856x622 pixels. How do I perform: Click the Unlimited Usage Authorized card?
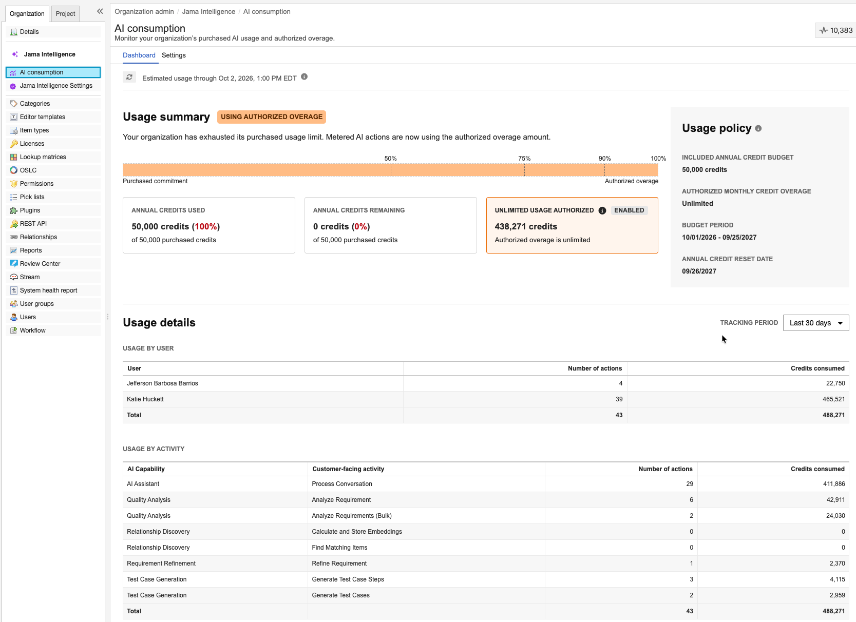click(x=572, y=225)
